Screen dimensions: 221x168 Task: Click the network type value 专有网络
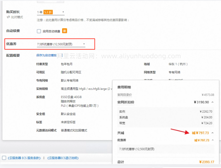pyautogui.click(x=174, y=72)
